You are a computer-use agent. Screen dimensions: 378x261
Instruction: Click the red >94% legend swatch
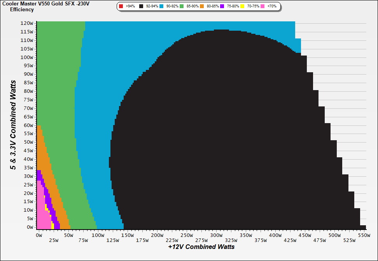pyautogui.click(x=121, y=7)
